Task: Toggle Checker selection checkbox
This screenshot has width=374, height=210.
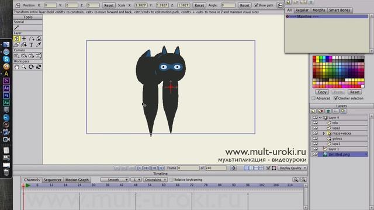Action: coord(335,98)
